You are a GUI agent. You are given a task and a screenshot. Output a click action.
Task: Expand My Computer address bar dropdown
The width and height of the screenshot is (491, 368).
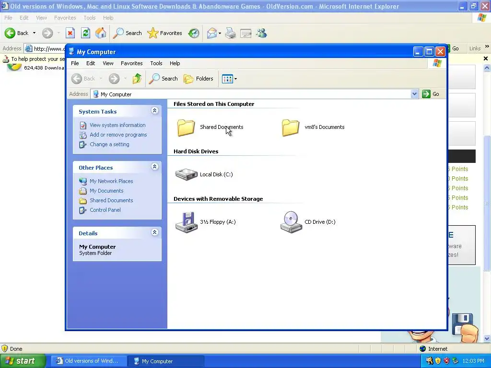[414, 94]
